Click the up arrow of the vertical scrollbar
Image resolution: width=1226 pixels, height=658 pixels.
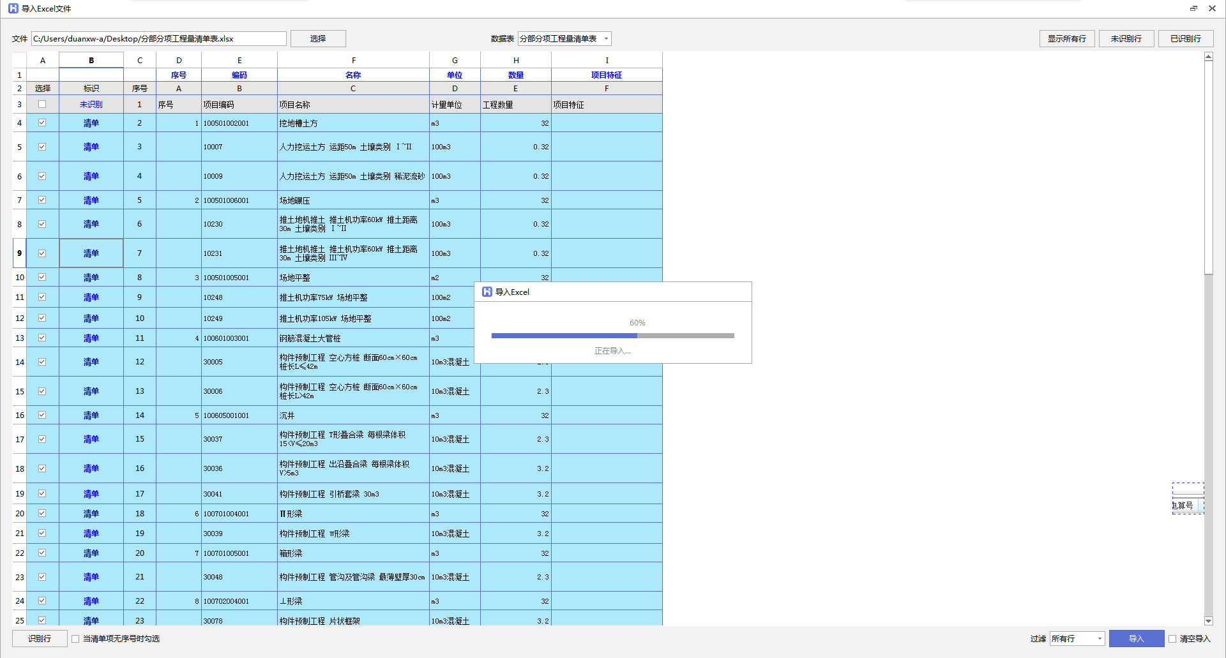(1208, 57)
